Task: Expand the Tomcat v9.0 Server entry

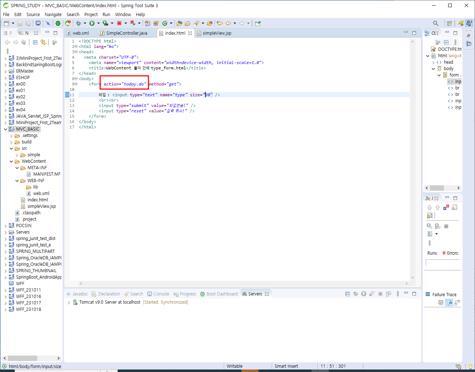Action: [69, 302]
